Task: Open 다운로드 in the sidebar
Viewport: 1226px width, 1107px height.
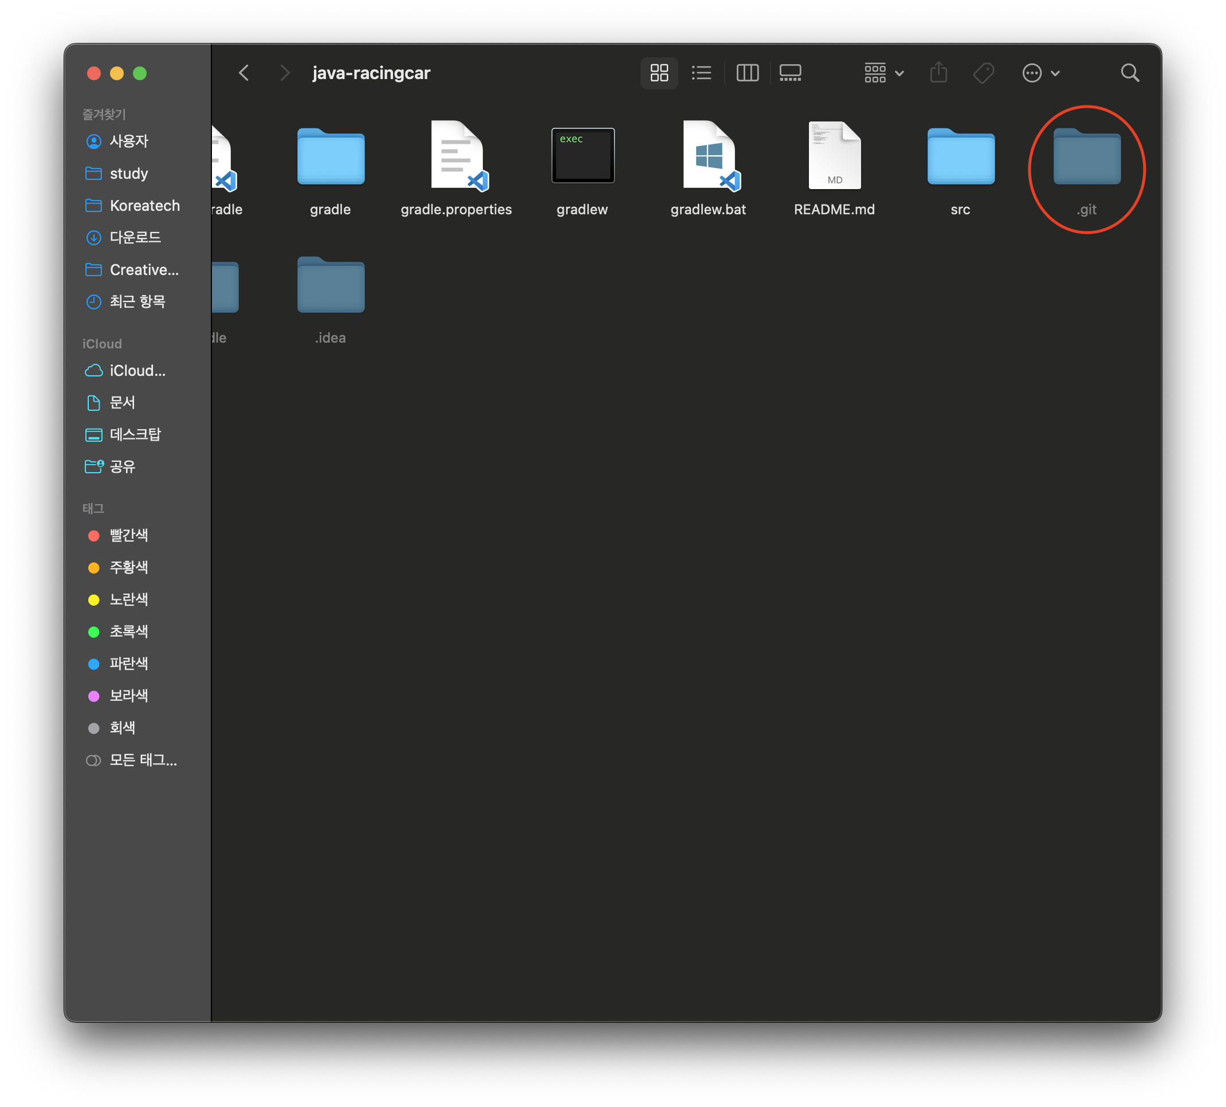Action: [135, 237]
